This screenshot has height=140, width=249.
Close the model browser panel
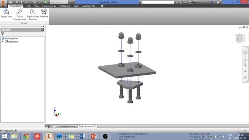coord(43,26)
